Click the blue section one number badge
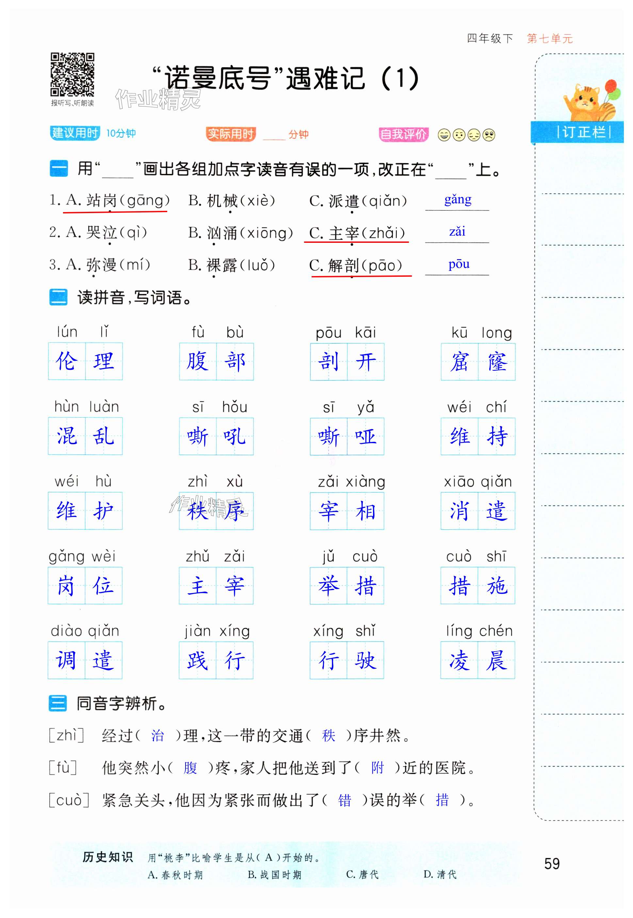This screenshot has width=633, height=918. pos(59,169)
